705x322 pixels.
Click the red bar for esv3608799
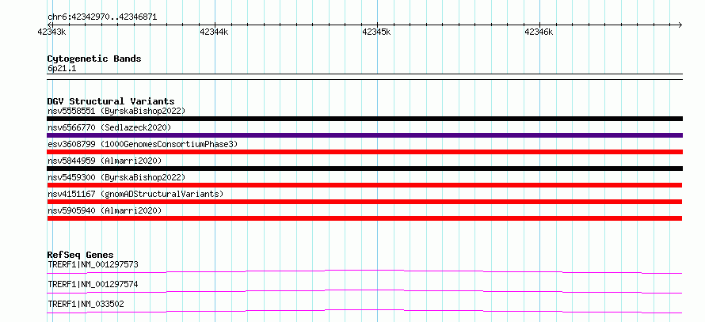point(364,152)
